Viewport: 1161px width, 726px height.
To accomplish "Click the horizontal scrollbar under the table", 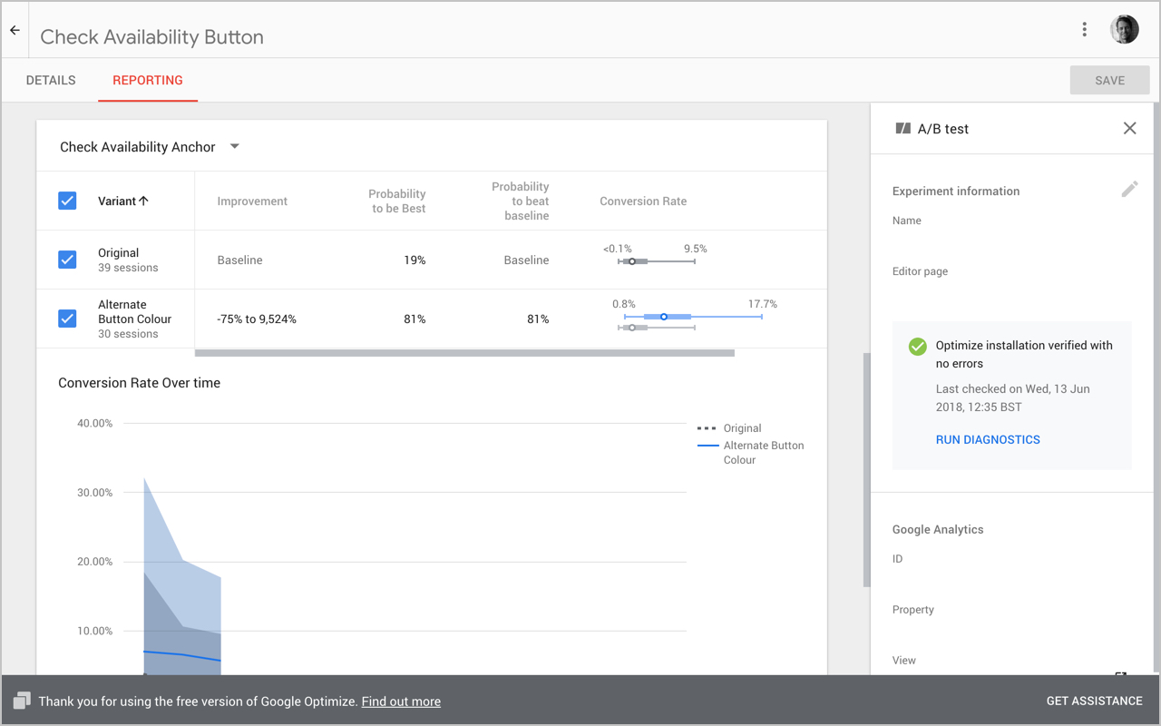I will click(464, 353).
